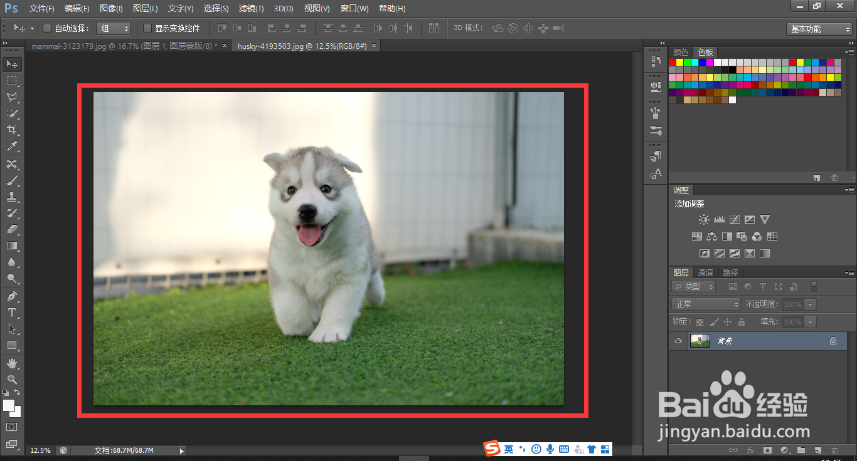
Task: Select the Zoom tool
Action: click(x=11, y=380)
